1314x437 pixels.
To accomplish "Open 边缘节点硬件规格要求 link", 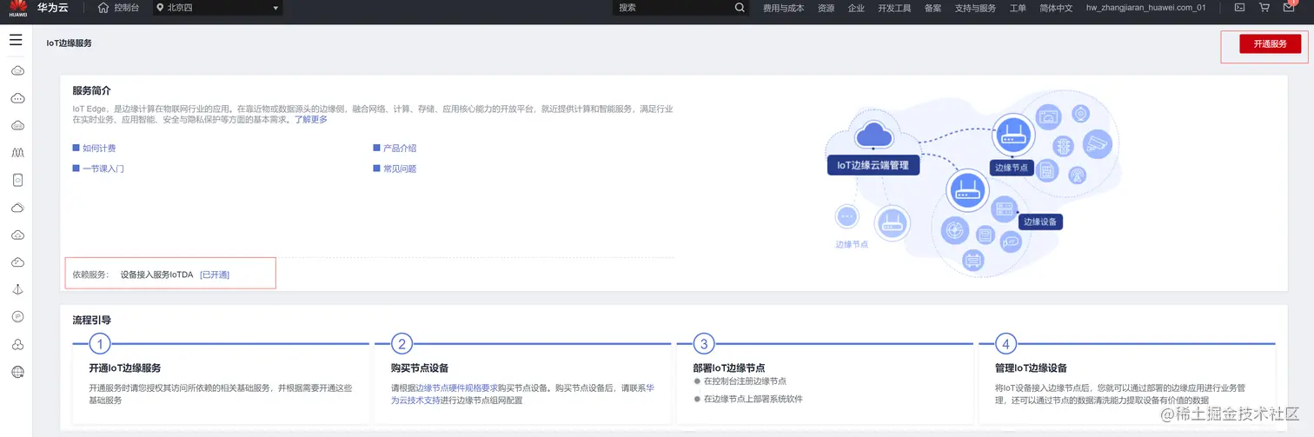I will (456, 388).
